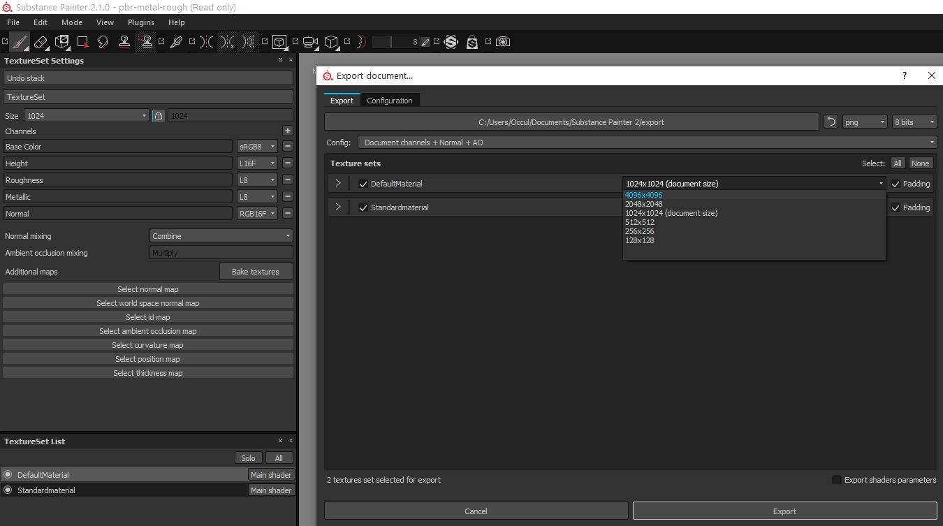Click the Bake textures button

click(x=256, y=272)
